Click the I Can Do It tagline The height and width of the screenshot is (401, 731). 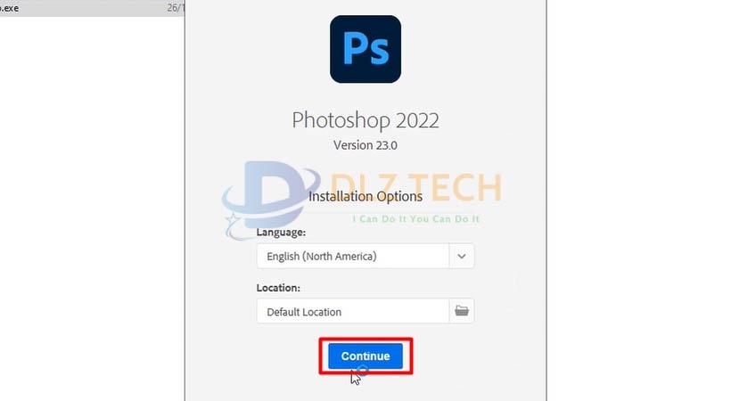click(415, 219)
